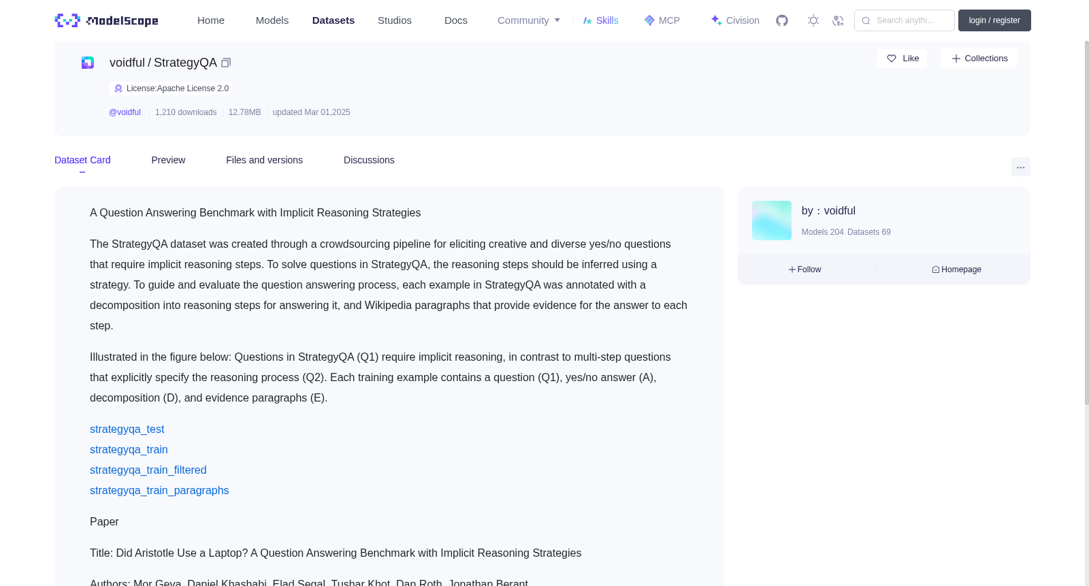
Task: Visit voidful's Homepage
Action: 956,270
